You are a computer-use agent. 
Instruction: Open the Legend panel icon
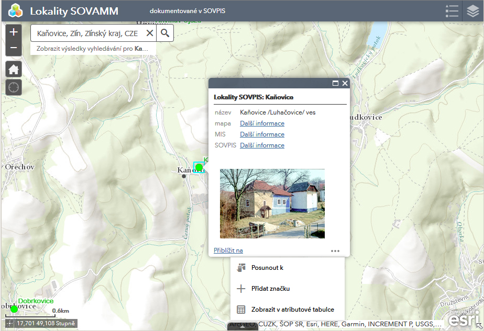click(x=452, y=11)
